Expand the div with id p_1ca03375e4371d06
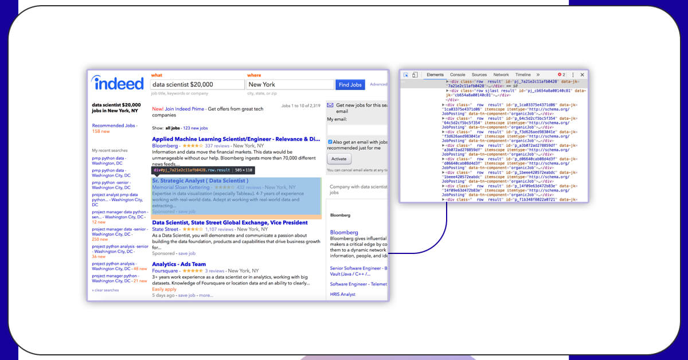Screen dimensions: 688x360 (443, 105)
